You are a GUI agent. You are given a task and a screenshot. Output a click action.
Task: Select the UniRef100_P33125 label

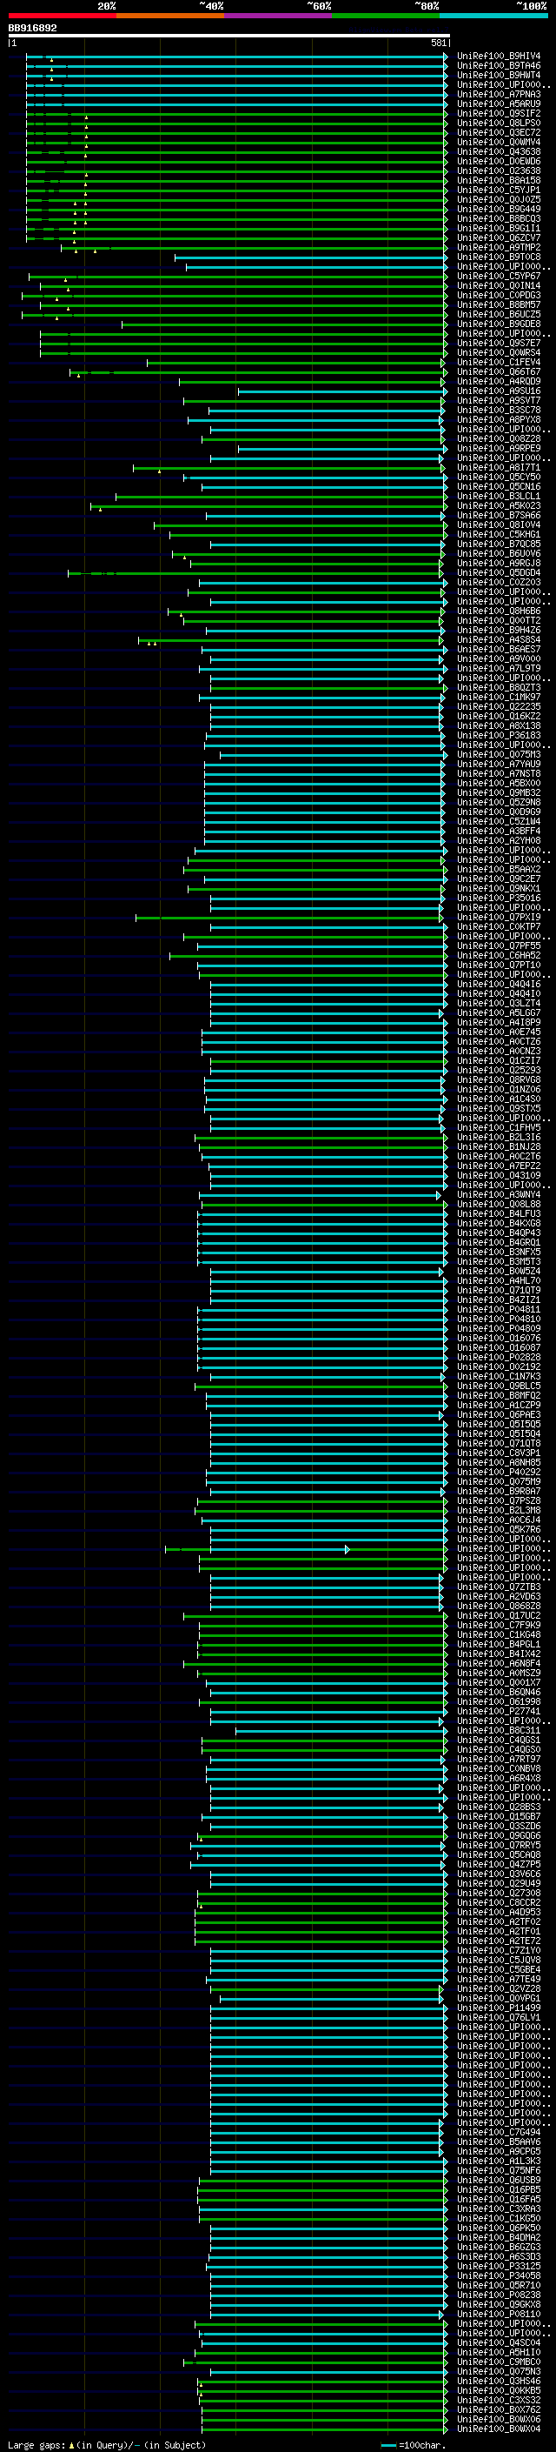pos(498,2267)
